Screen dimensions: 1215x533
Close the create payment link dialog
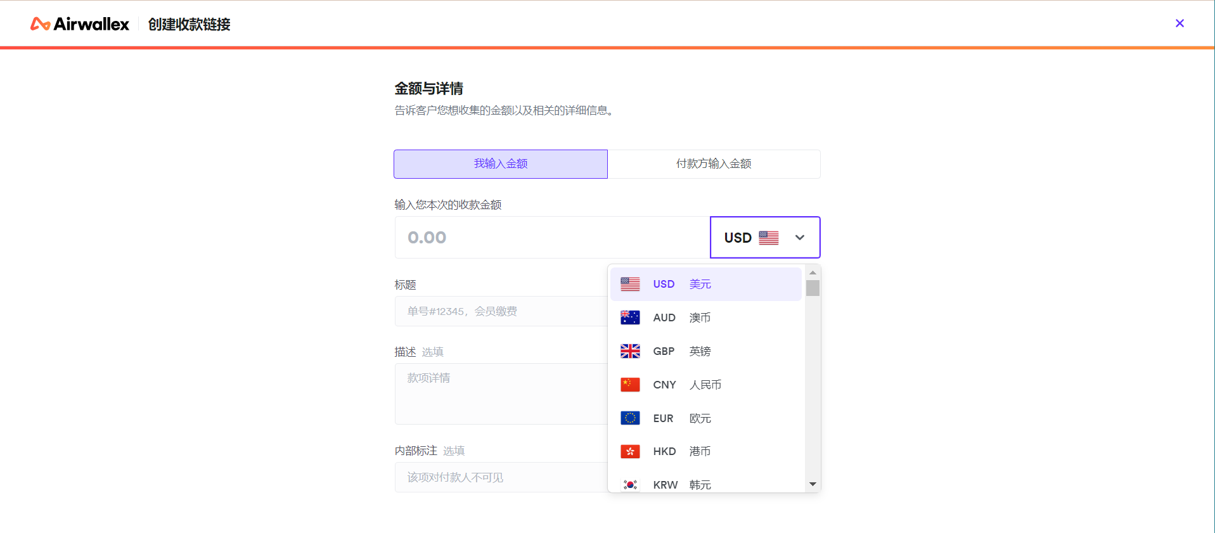[x=1180, y=23]
